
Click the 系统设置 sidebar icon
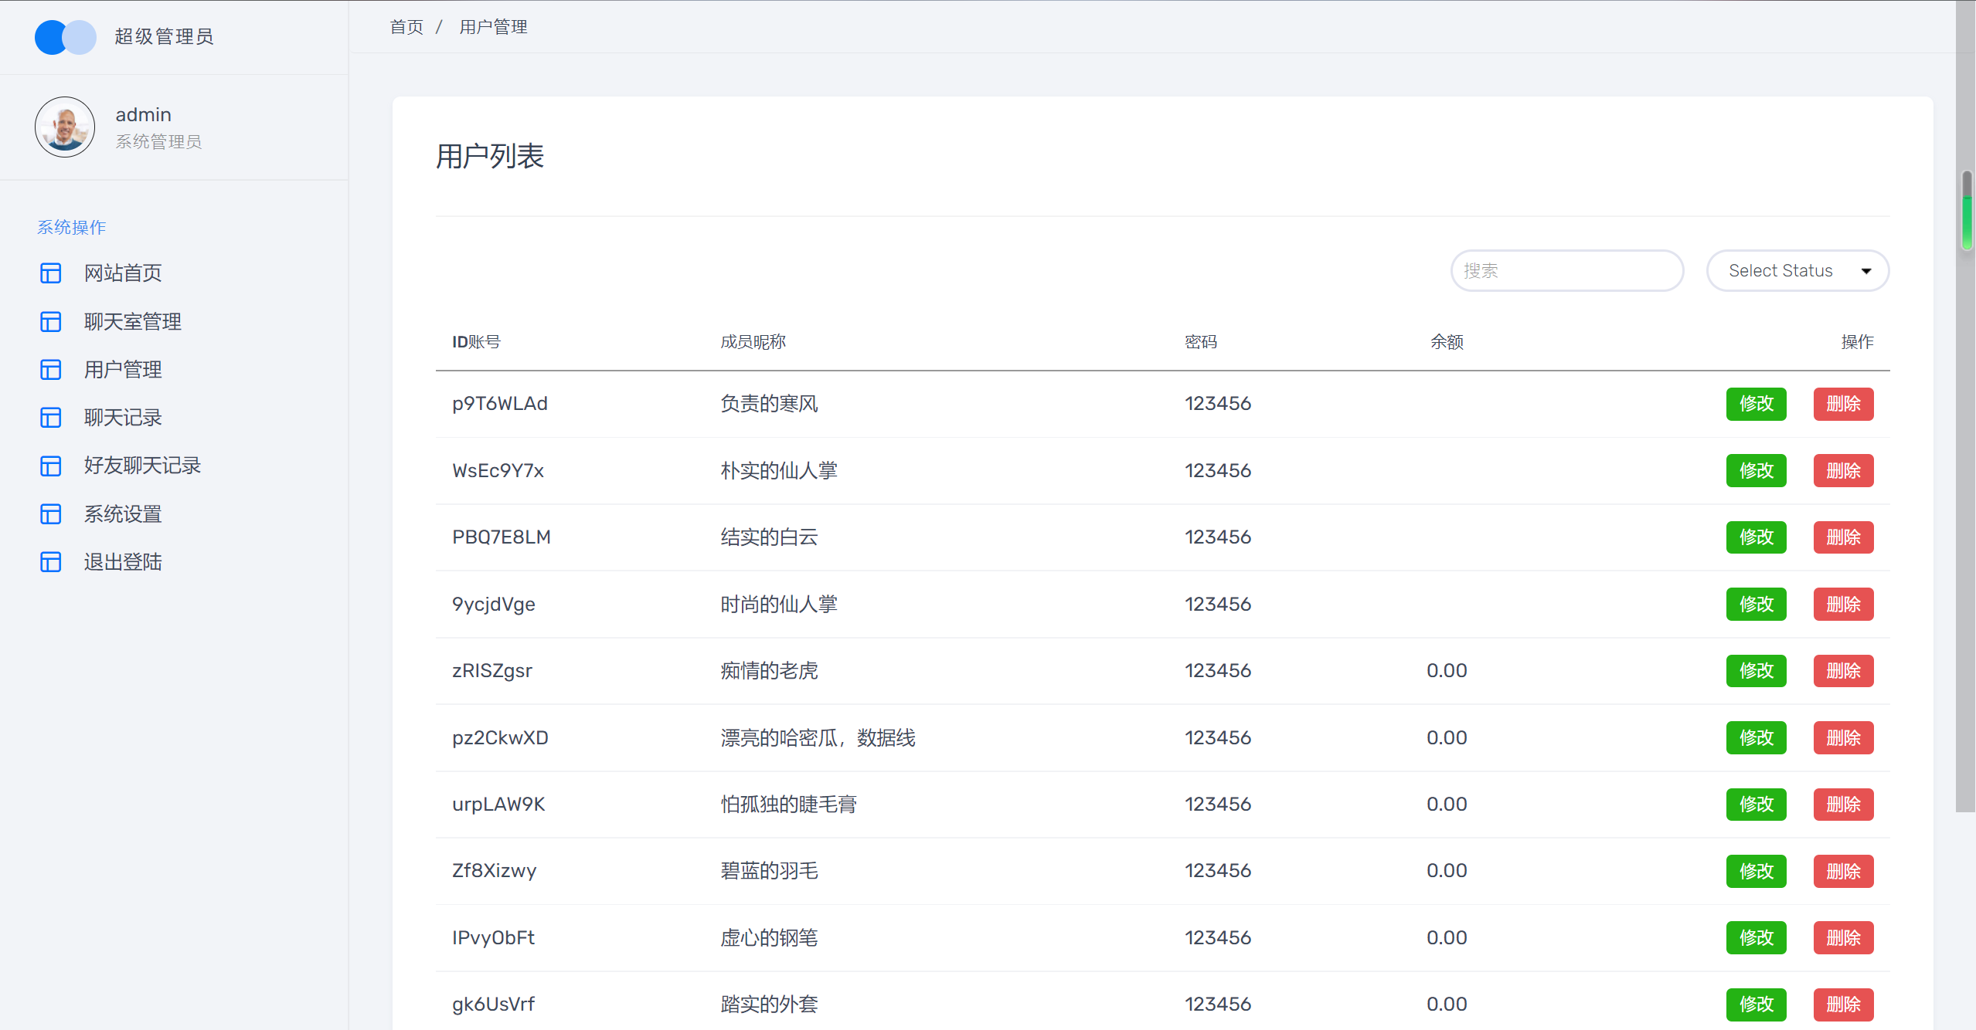pos(49,513)
